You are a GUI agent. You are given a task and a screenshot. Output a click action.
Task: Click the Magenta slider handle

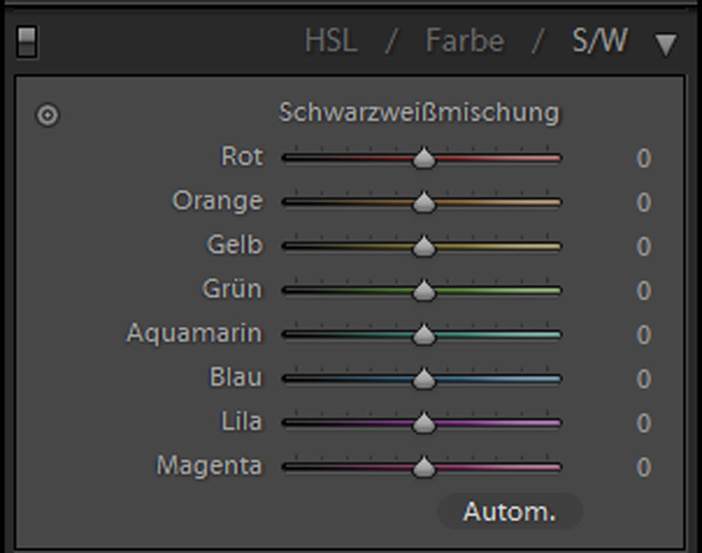tap(424, 468)
